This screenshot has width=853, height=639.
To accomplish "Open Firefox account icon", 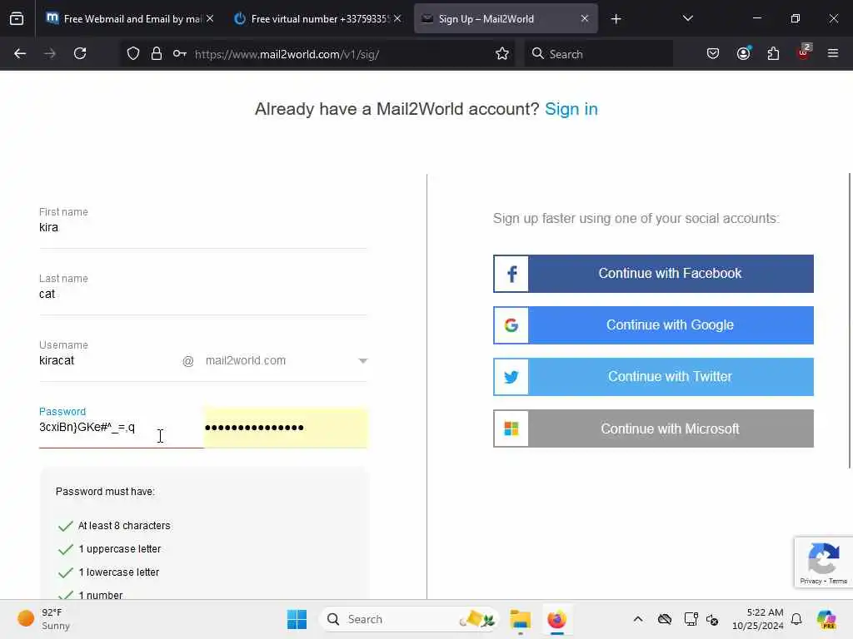I will [743, 53].
